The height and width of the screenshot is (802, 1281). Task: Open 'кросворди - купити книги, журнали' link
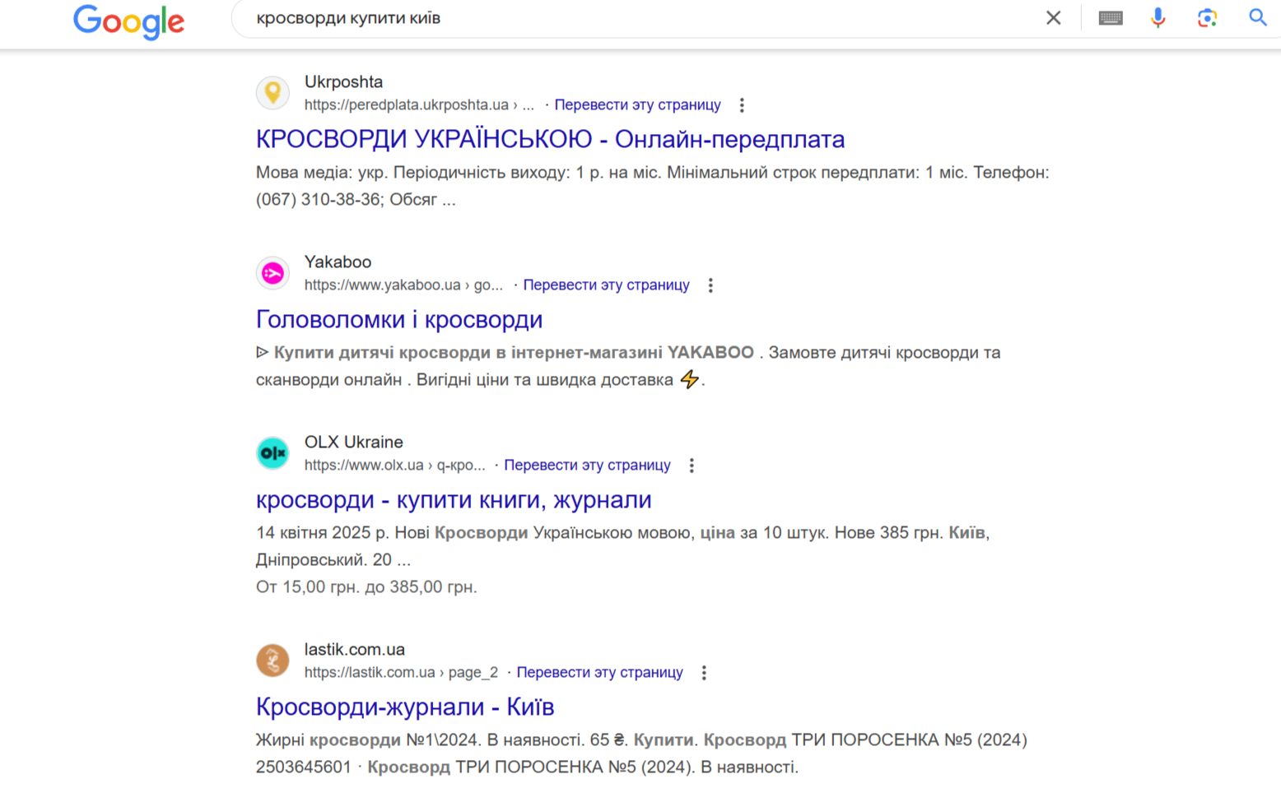(454, 499)
